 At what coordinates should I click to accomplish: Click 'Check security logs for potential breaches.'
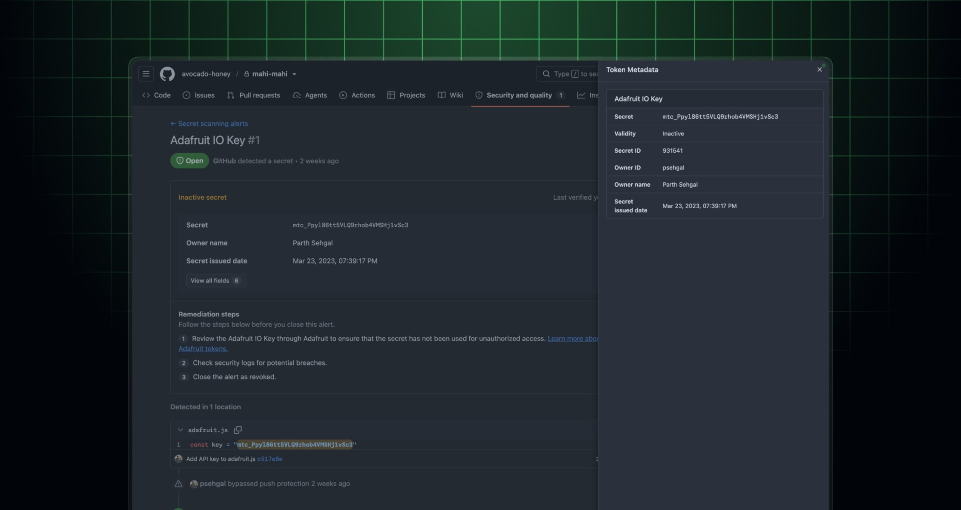click(x=260, y=363)
